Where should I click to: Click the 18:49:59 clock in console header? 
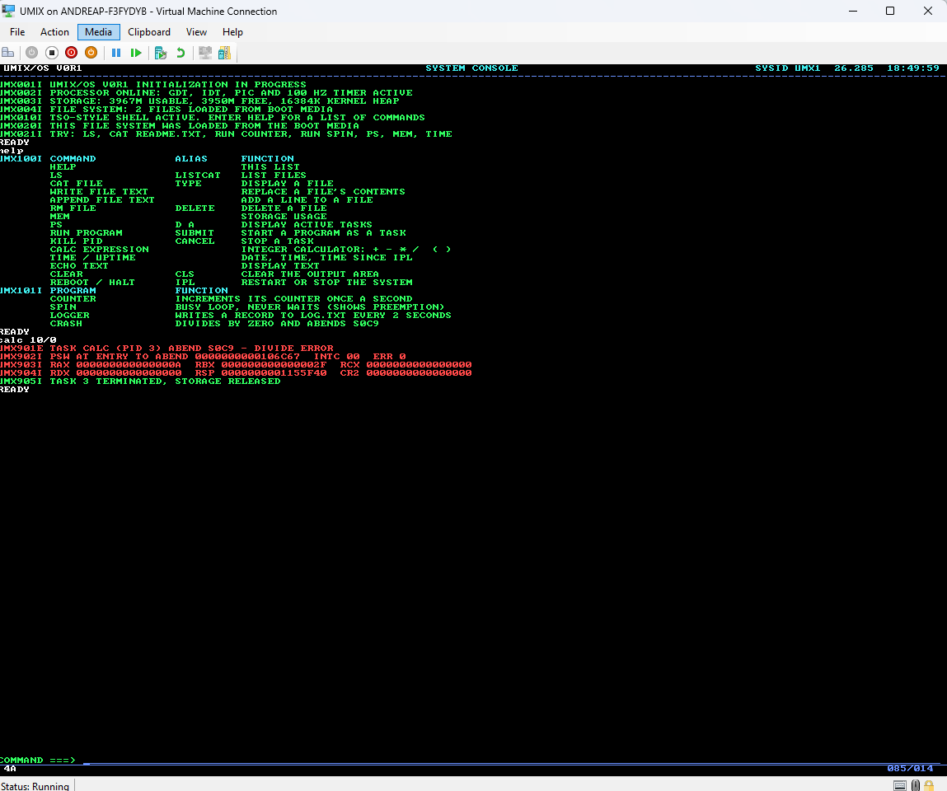[x=913, y=68]
